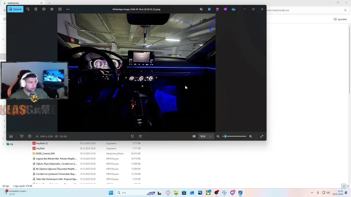
Task: Click the Explorer search magnifier icon
Action: tap(346, 10)
